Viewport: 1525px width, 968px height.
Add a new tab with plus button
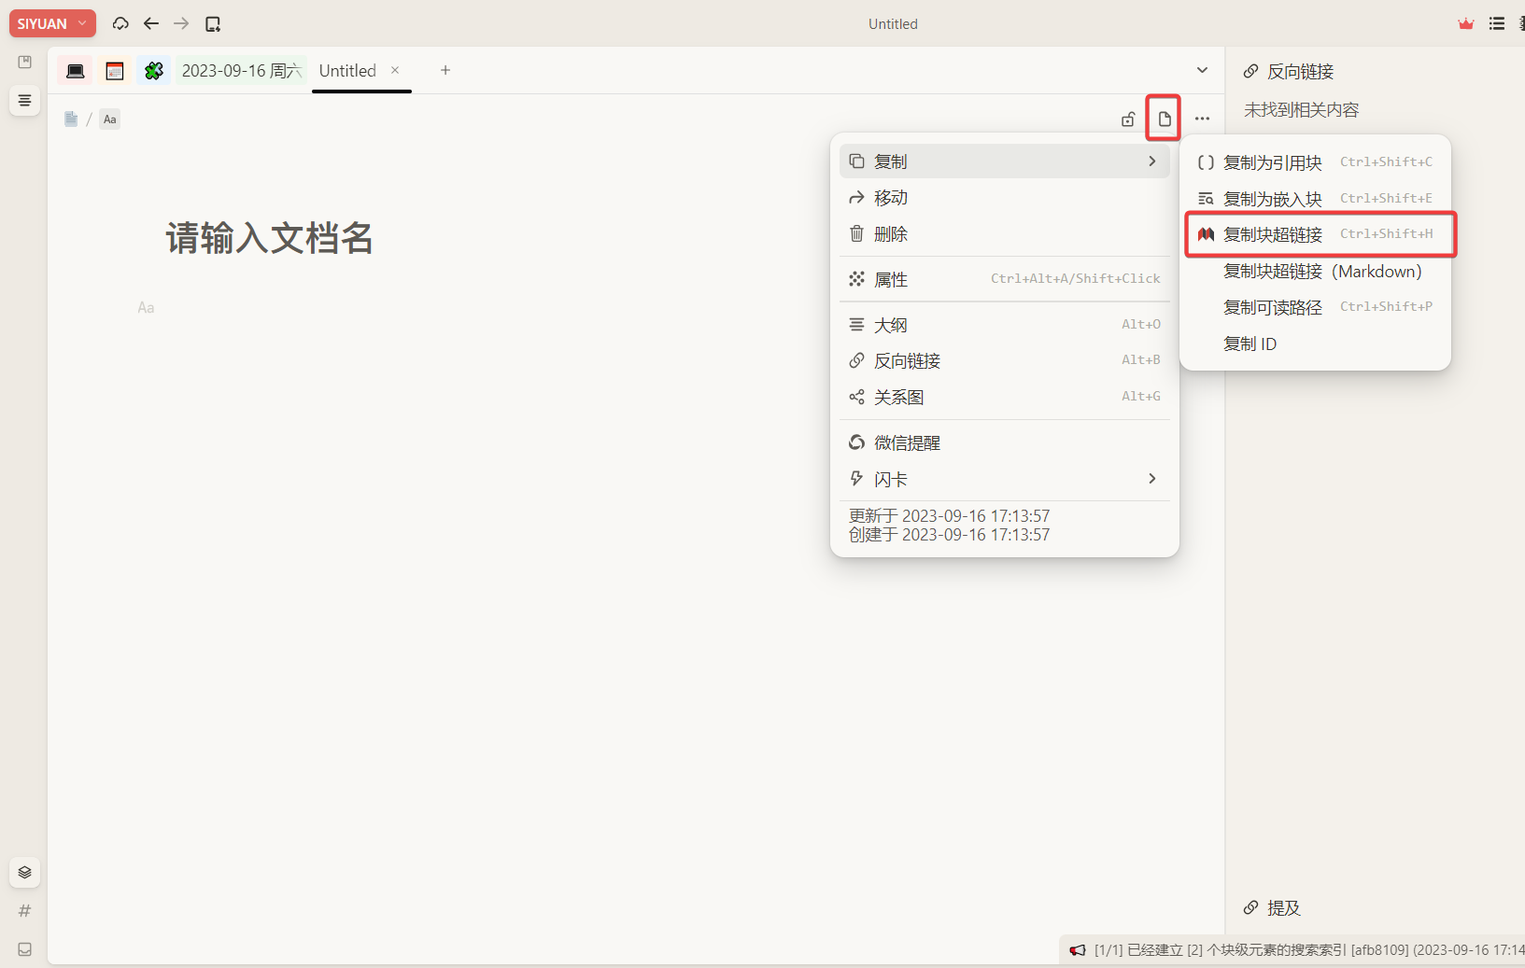pyautogui.click(x=445, y=70)
